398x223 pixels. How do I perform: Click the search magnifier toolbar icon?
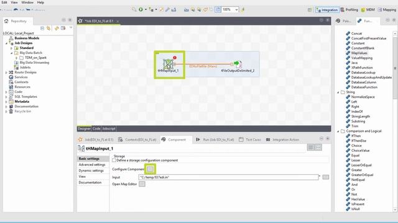pyautogui.click(x=134, y=10)
